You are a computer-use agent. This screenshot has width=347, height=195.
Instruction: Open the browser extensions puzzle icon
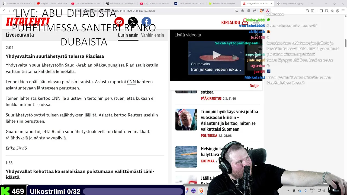[x=307, y=11]
